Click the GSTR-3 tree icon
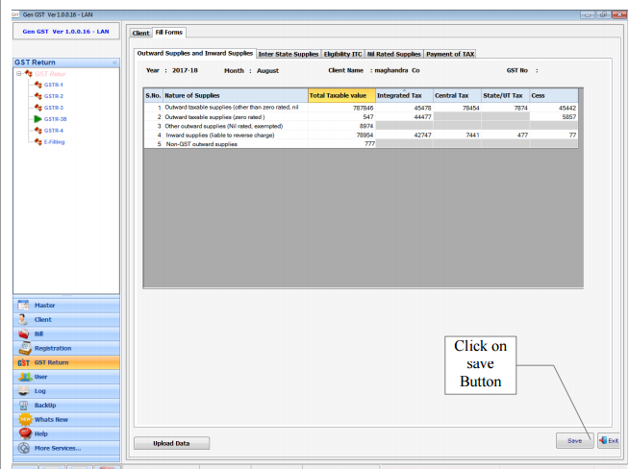The image size is (629, 469). (x=38, y=108)
